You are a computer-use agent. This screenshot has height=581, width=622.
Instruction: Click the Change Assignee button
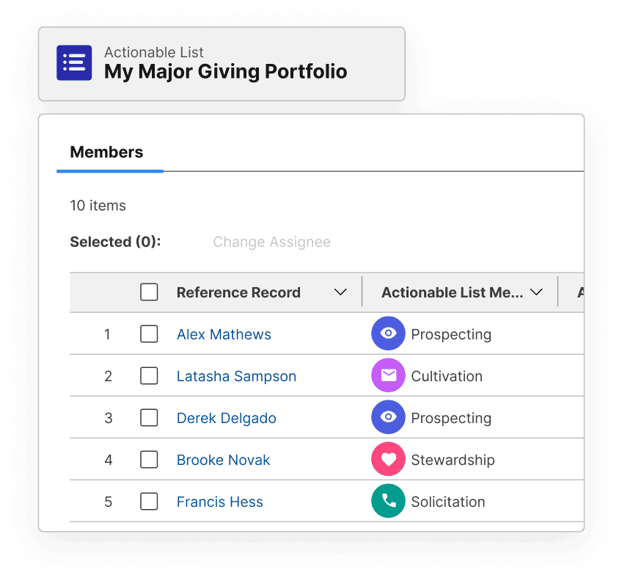(271, 242)
